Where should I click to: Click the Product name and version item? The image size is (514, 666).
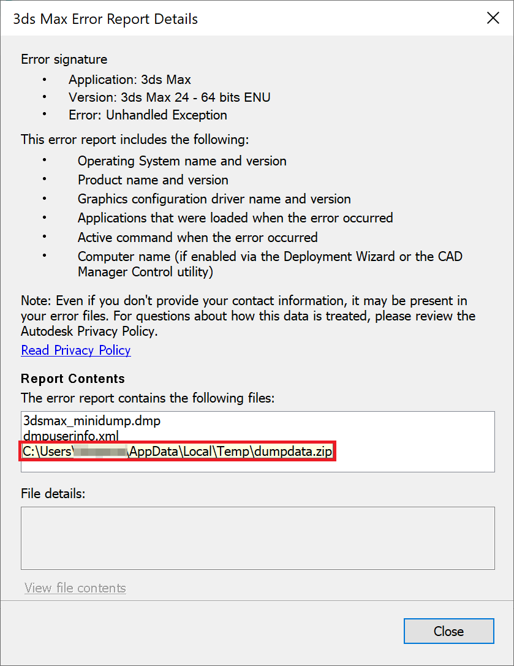tap(153, 180)
